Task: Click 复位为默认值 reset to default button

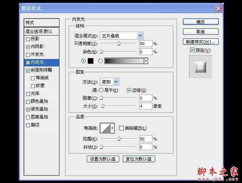Action: pos(139,159)
